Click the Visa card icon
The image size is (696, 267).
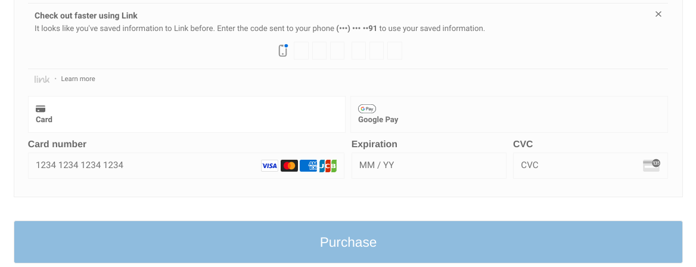(269, 166)
